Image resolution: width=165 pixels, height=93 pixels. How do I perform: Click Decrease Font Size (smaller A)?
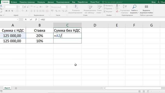pos(28,7)
